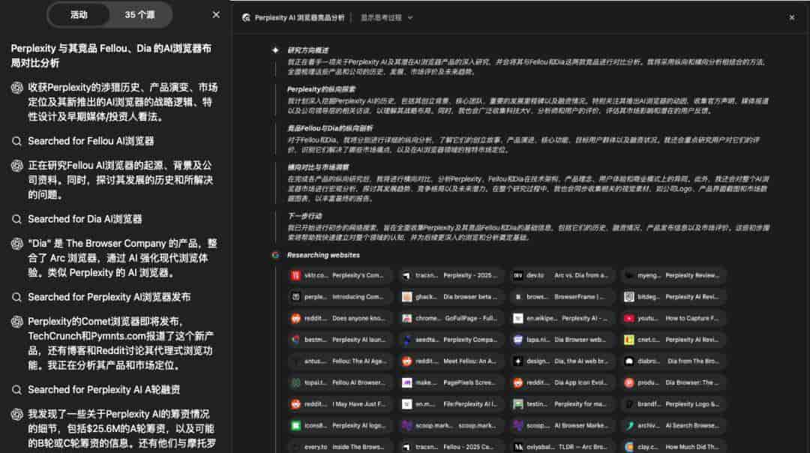Viewport: 810px width, 453px height.
Task: Click the magnifier icon beside Searched for Perplexity AI浏览器发布
Action: pos(16,297)
